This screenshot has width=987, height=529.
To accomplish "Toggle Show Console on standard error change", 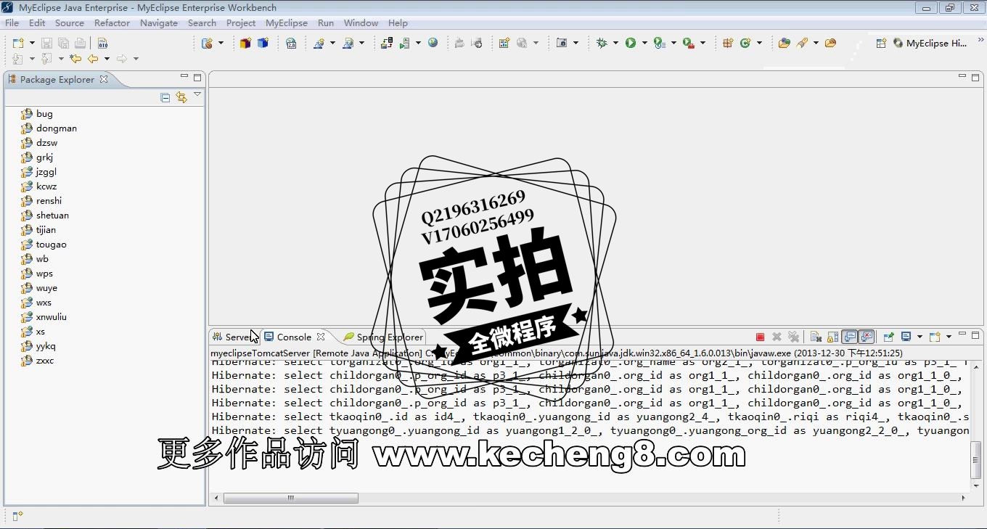I will [x=866, y=337].
